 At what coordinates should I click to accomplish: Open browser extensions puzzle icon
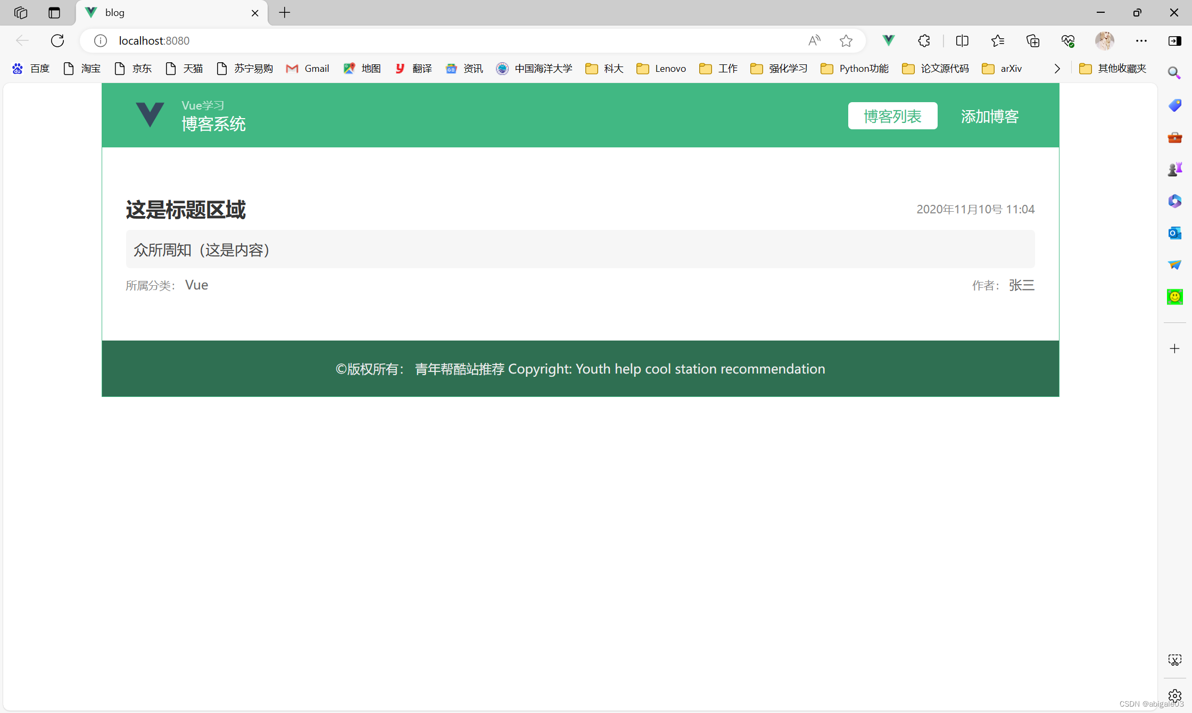[x=924, y=40]
